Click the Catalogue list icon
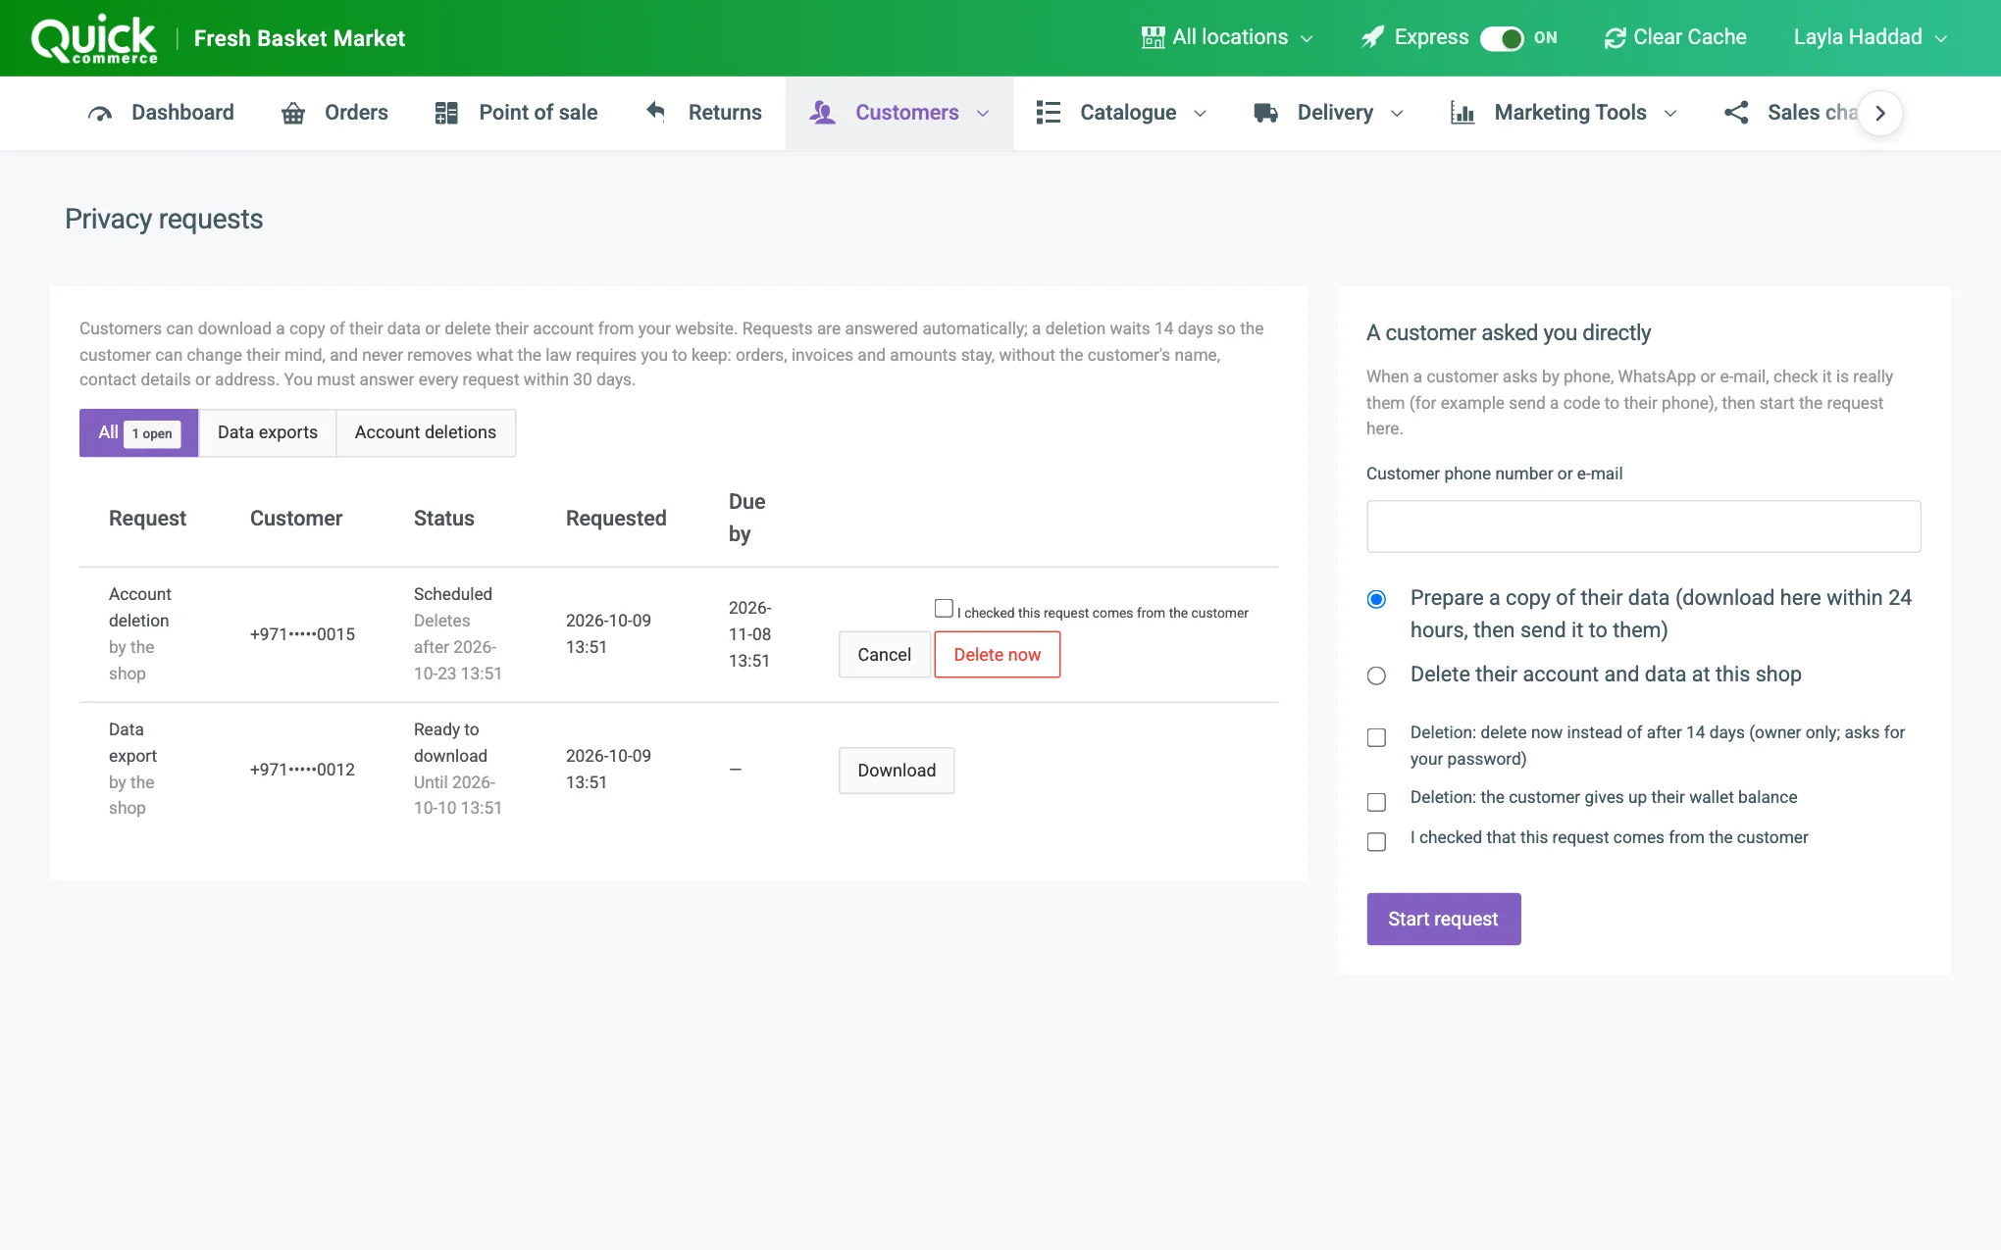This screenshot has height=1250, width=2001. click(1049, 113)
